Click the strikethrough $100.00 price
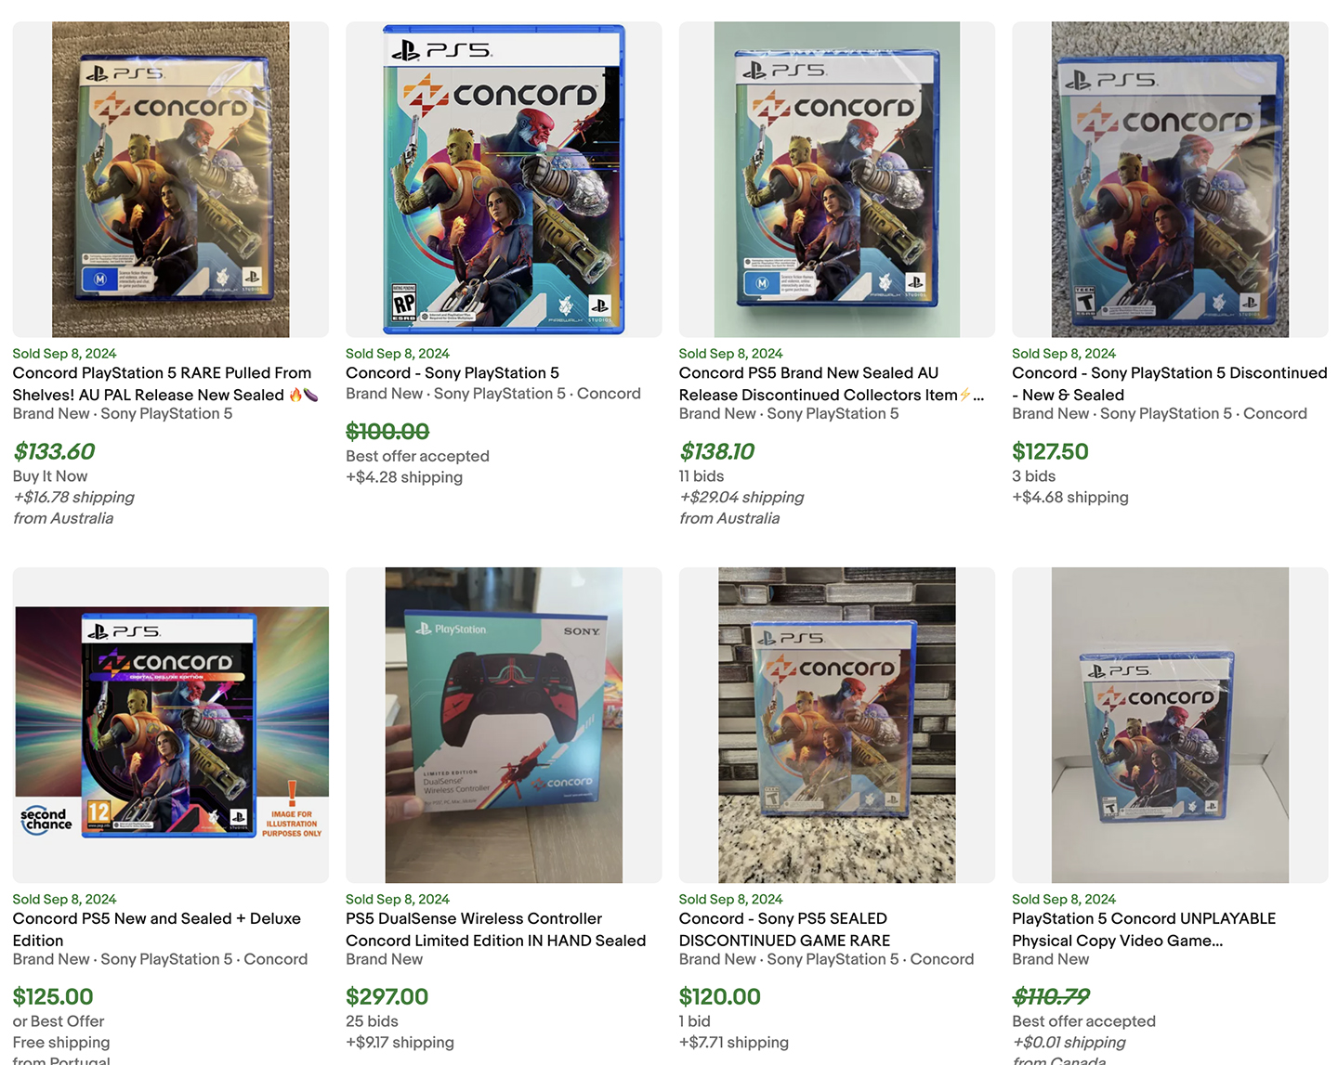The image size is (1338, 1065). [387, 431]
